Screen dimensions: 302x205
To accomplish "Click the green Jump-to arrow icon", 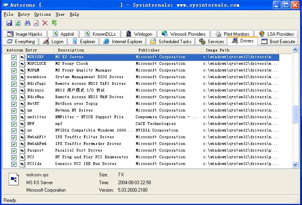I will click(54, 23).
